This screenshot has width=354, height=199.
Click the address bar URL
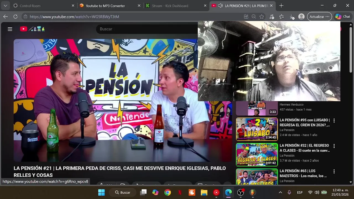coord(74,17)
